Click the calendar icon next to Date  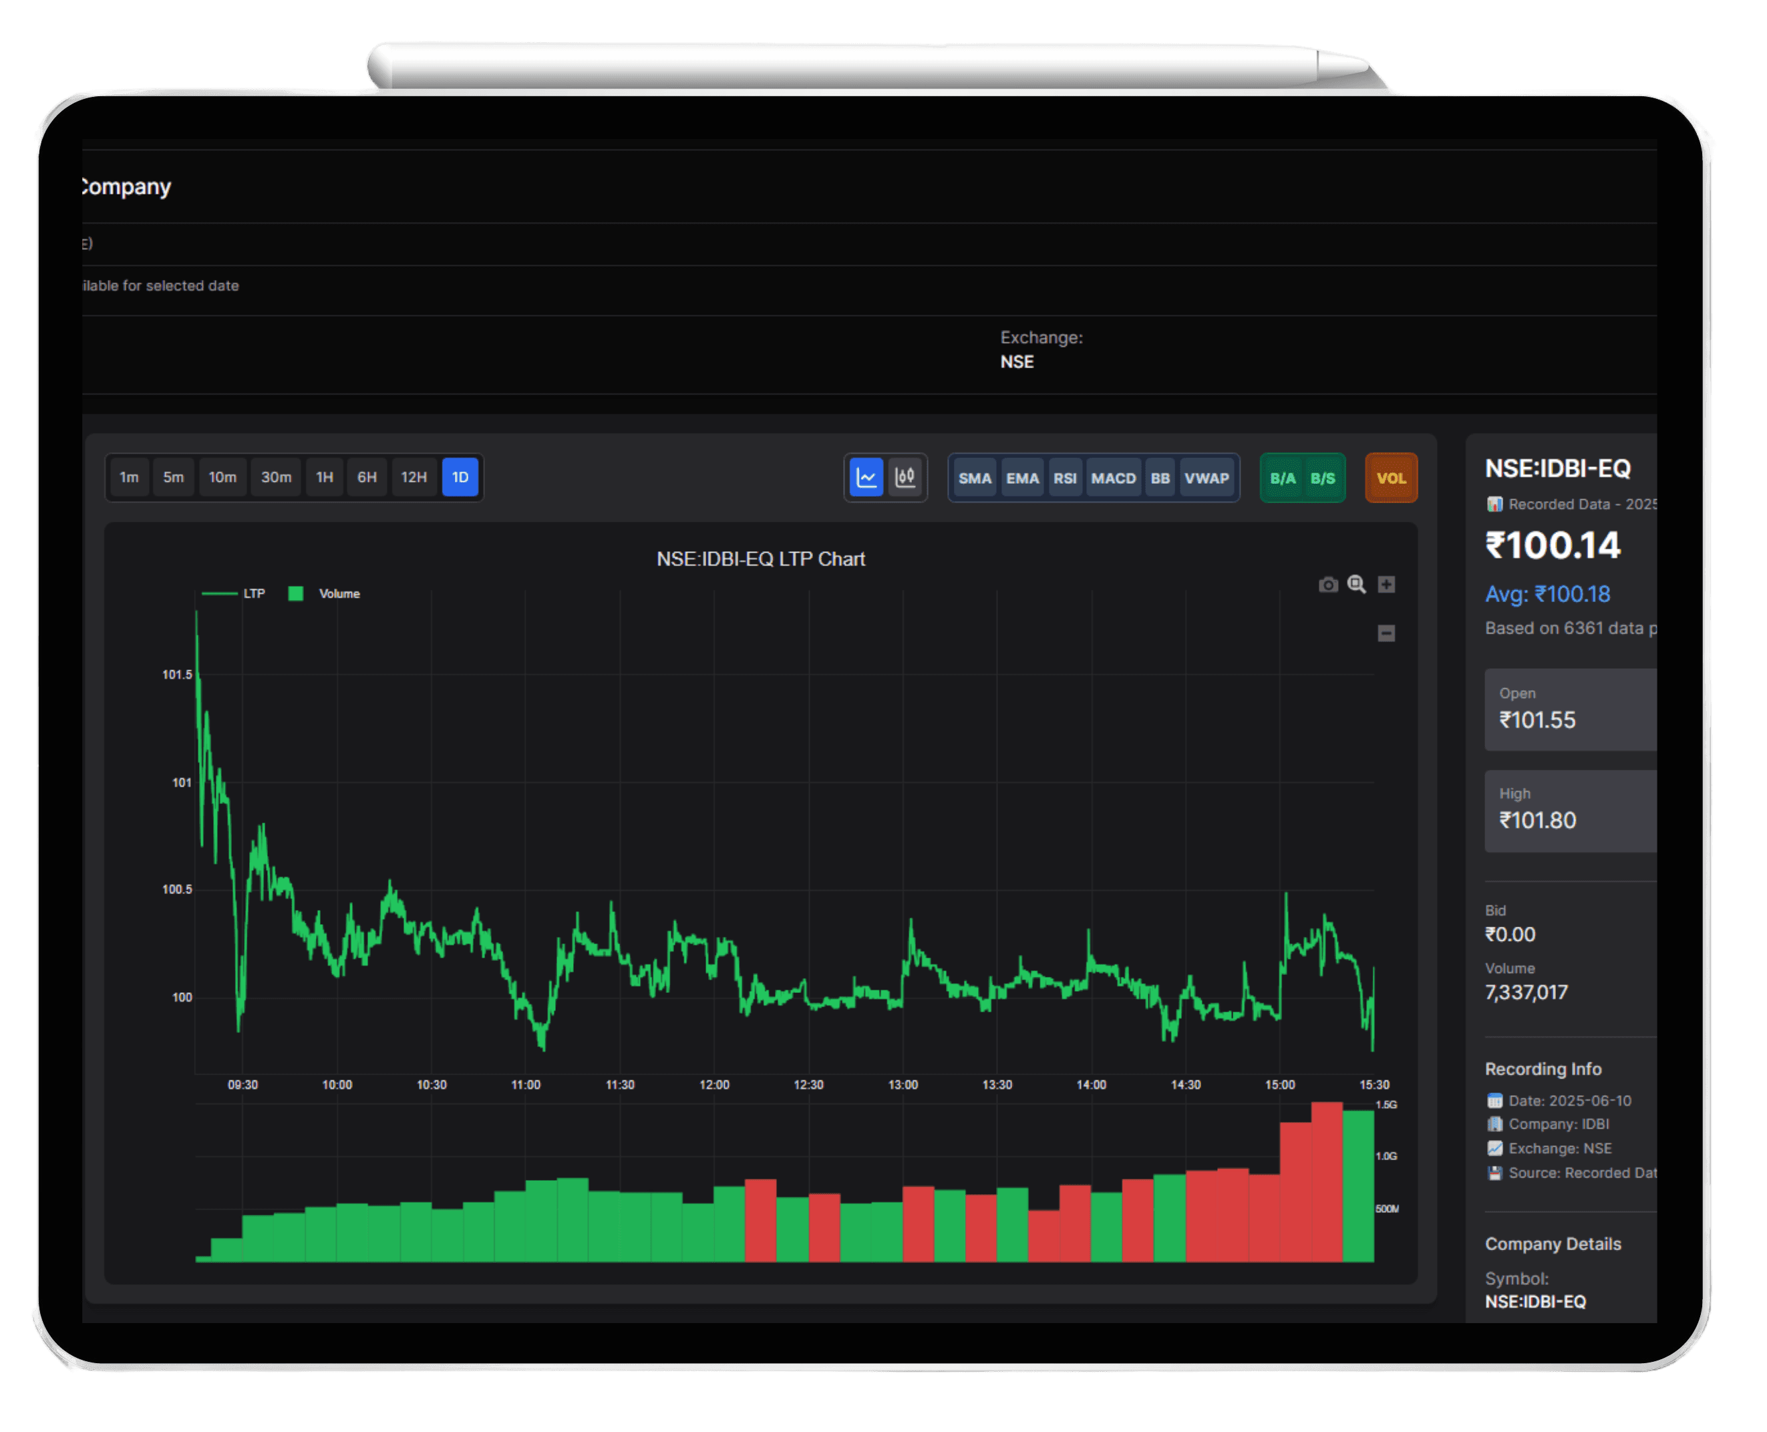click(1494, 1101)
